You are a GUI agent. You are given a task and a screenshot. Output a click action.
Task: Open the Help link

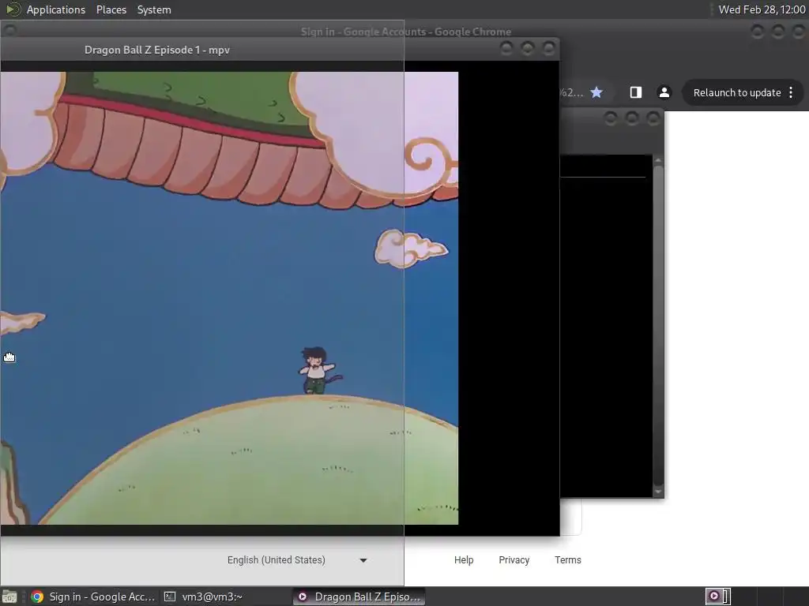[464, 560]
